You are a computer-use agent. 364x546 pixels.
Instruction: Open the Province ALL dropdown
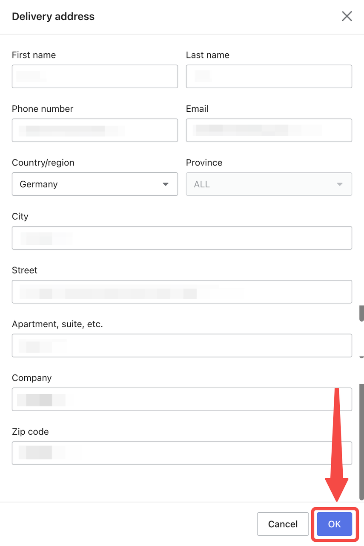pyautogui.click(x=264, y=184)
